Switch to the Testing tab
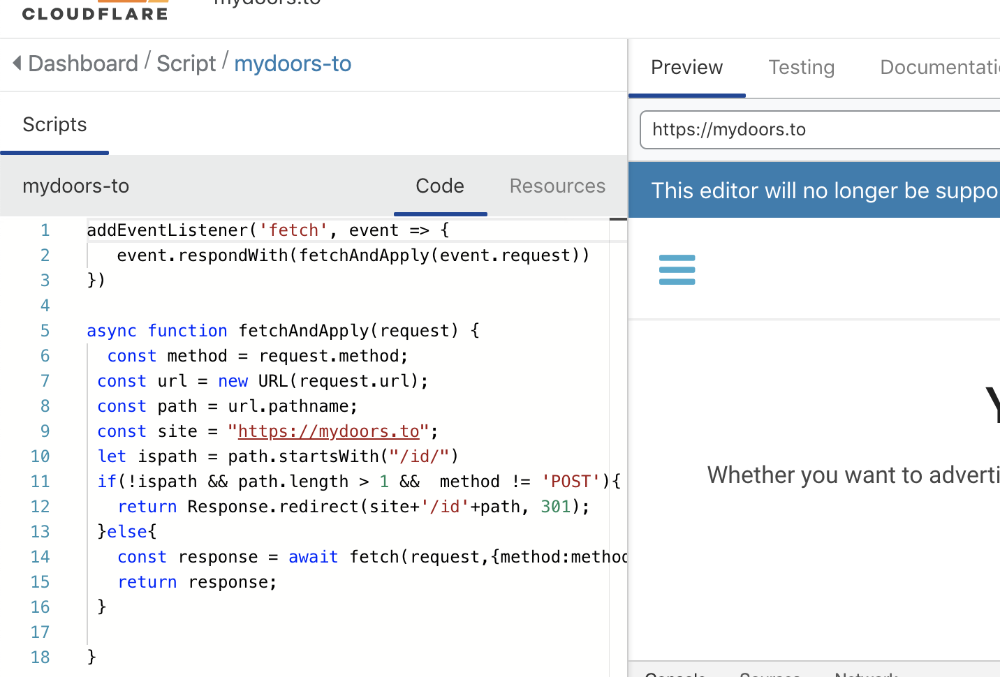The height and width of the screenshot is (677, 1000). pyautogui.click(x=801, y=68)
